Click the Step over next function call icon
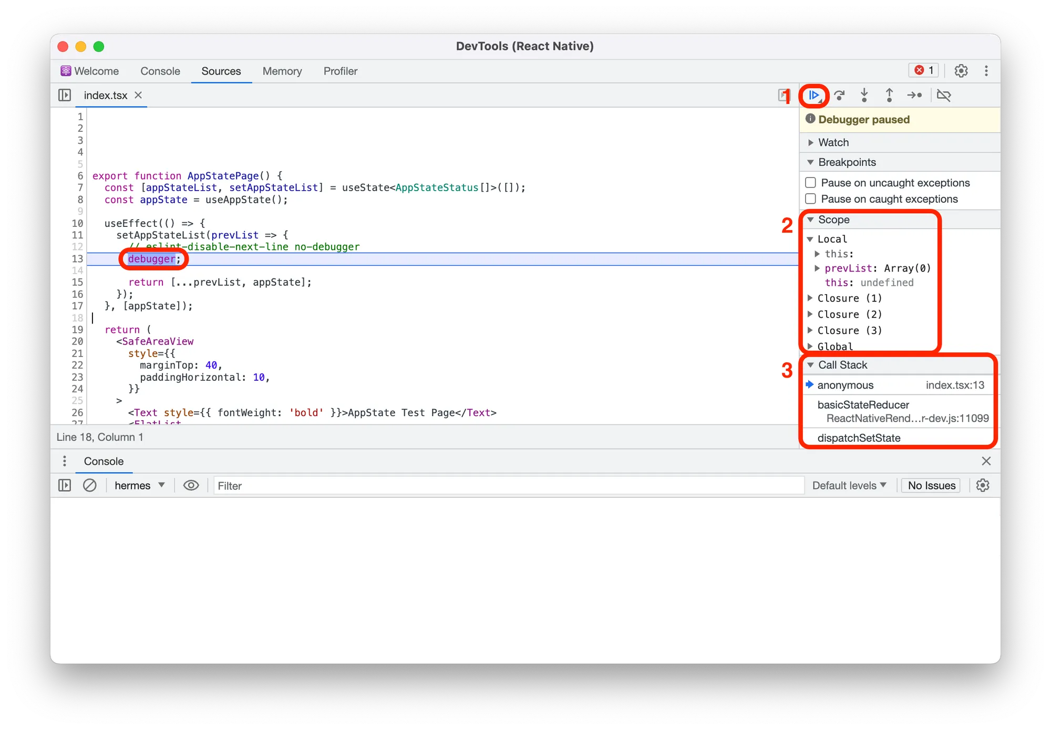 click(x=839, y=95)
